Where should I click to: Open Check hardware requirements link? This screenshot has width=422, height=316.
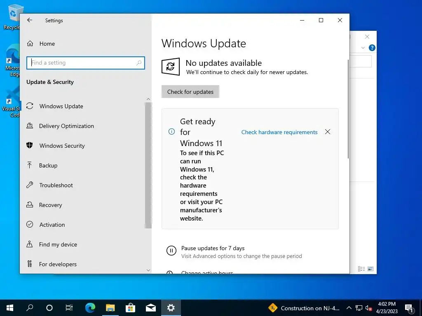coord(279,132)
